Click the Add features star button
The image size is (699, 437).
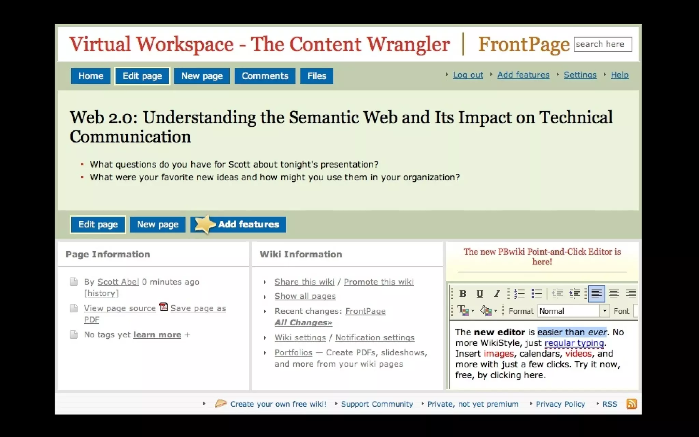(238, 224)
